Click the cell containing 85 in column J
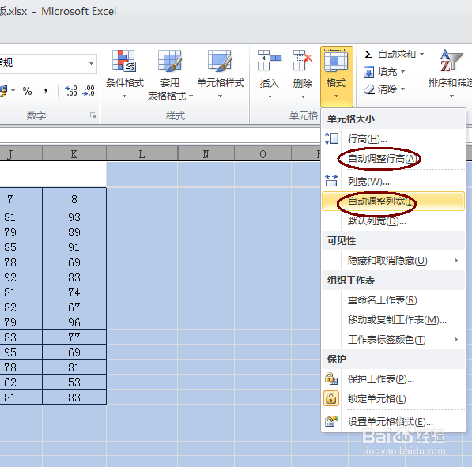Screen dimensions: 472x467 pyautogui.click(x=21, y=247)
